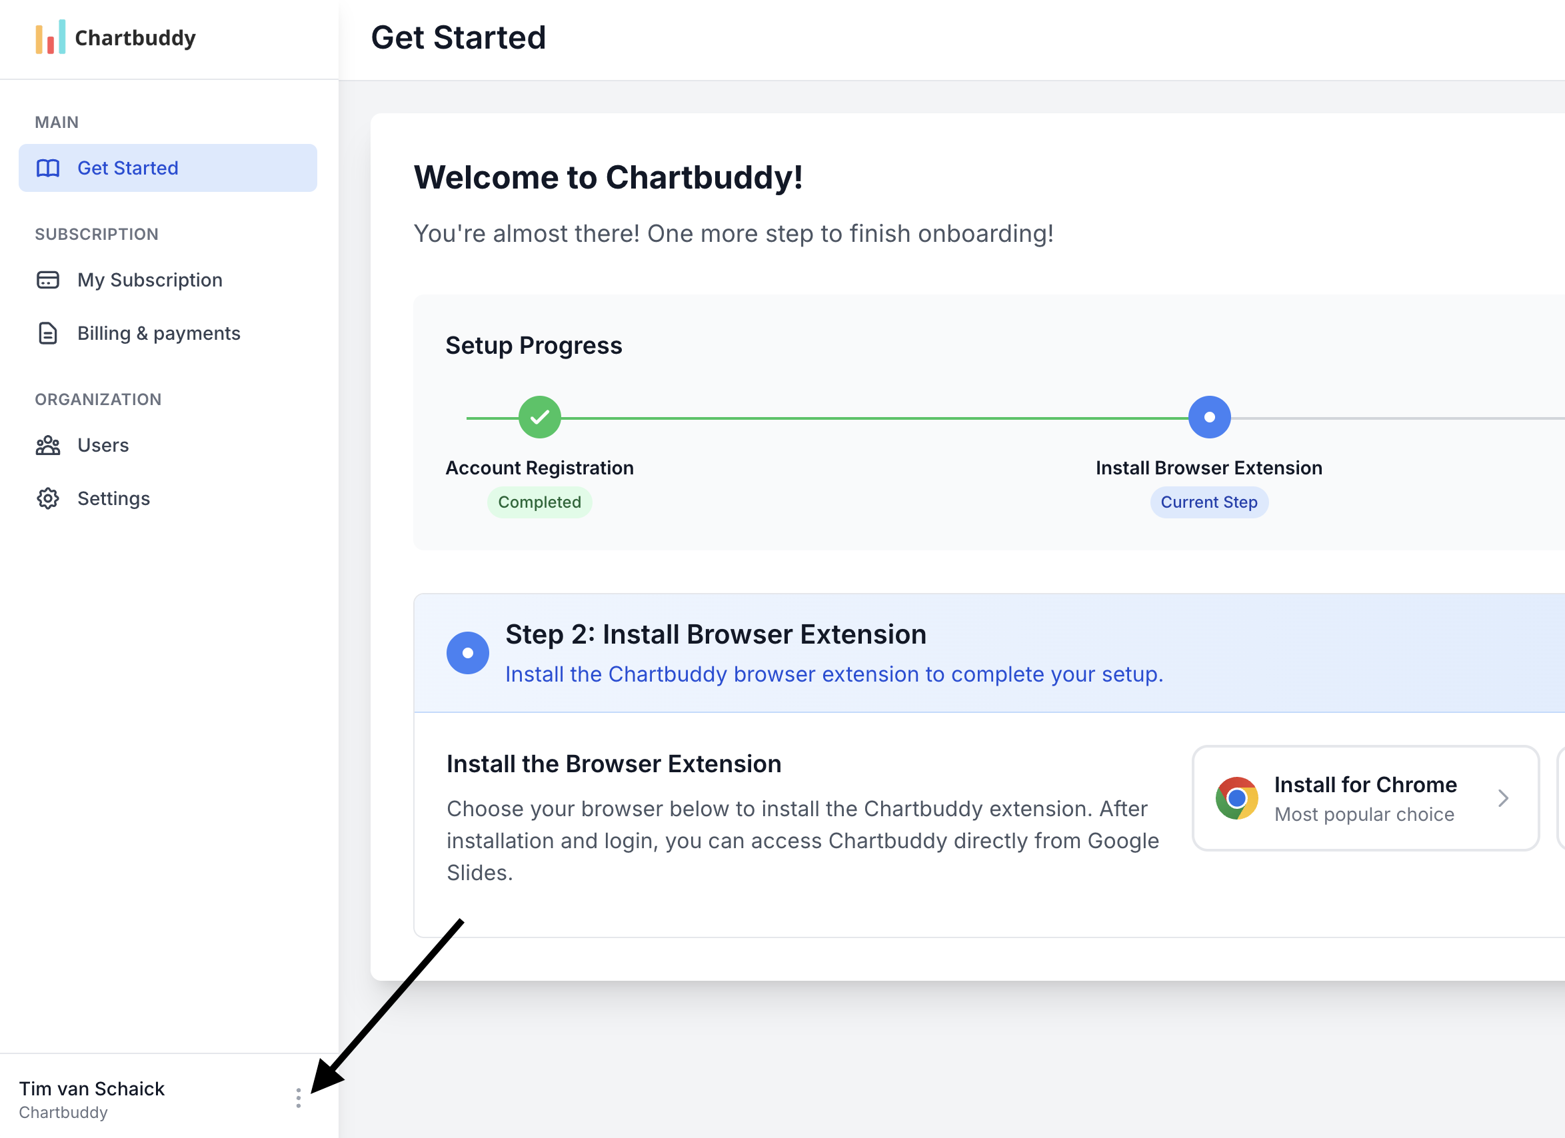The width and height of the screenshot is (1565, 1138).
Task: Switch to the Get Started menu item
Action: pyautogui.click(x=168, y=168)
